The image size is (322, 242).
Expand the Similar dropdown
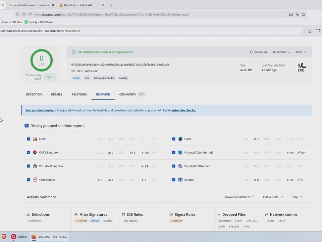(281, 52)
